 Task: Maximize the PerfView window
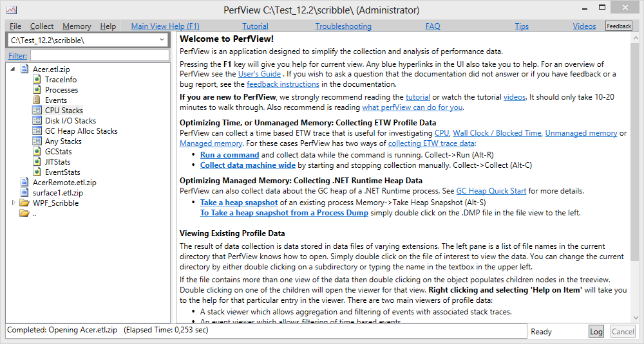[602, 7]
